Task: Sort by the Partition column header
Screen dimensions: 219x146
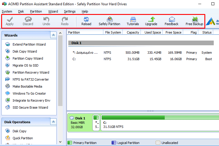Action: tap(85, 32)
